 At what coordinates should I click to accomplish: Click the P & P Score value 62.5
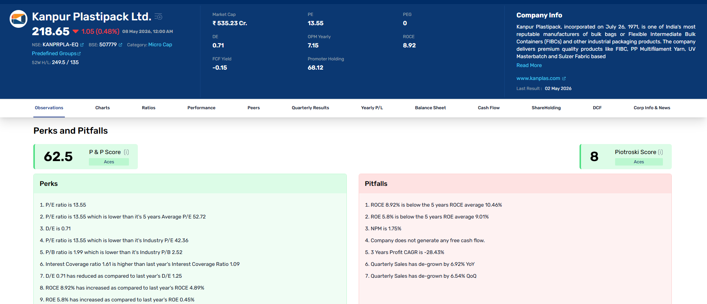[x=58, y=156]
